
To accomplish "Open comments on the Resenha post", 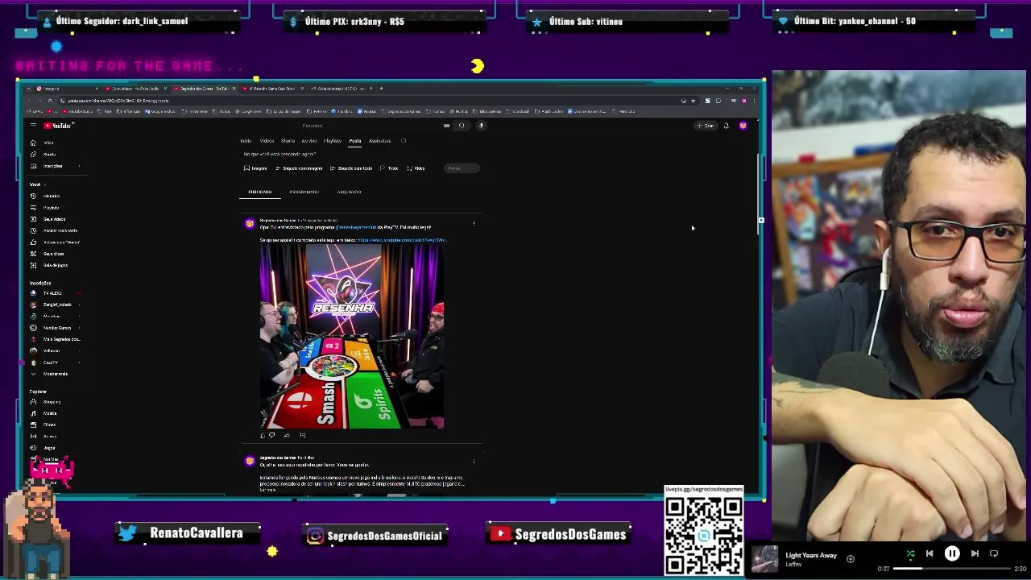I will click(303, 435).
